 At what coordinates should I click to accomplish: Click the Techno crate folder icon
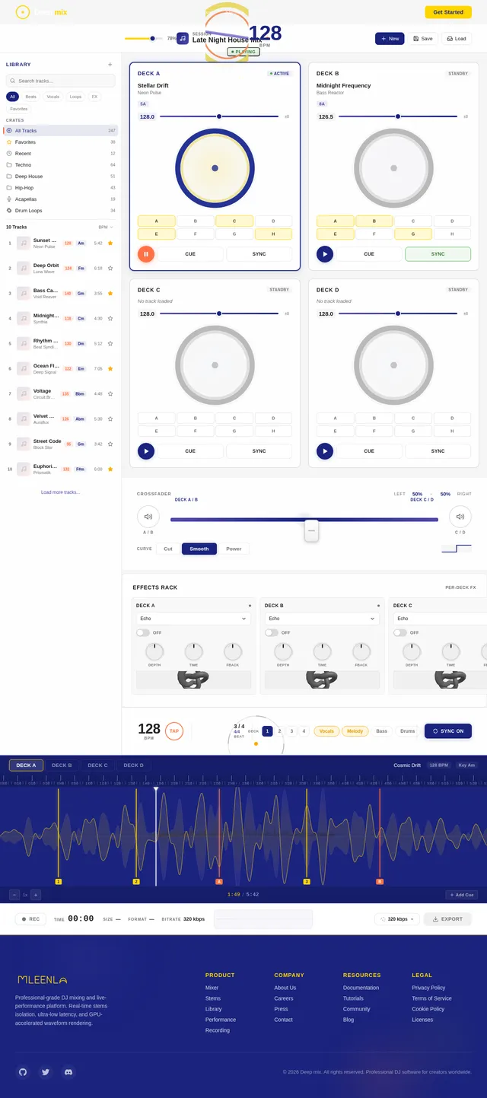9,165
